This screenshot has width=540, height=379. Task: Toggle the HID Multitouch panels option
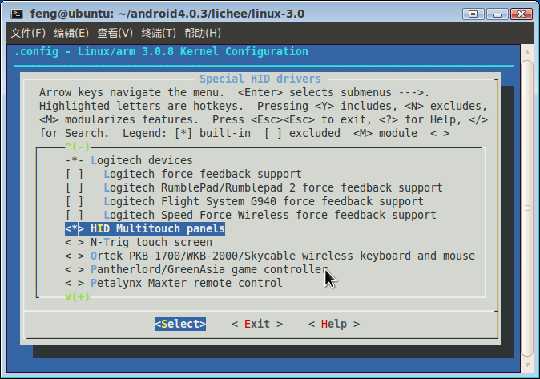click(75, 229)
